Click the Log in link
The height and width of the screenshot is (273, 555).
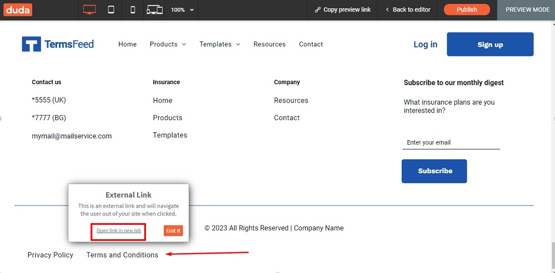(425, 44)
